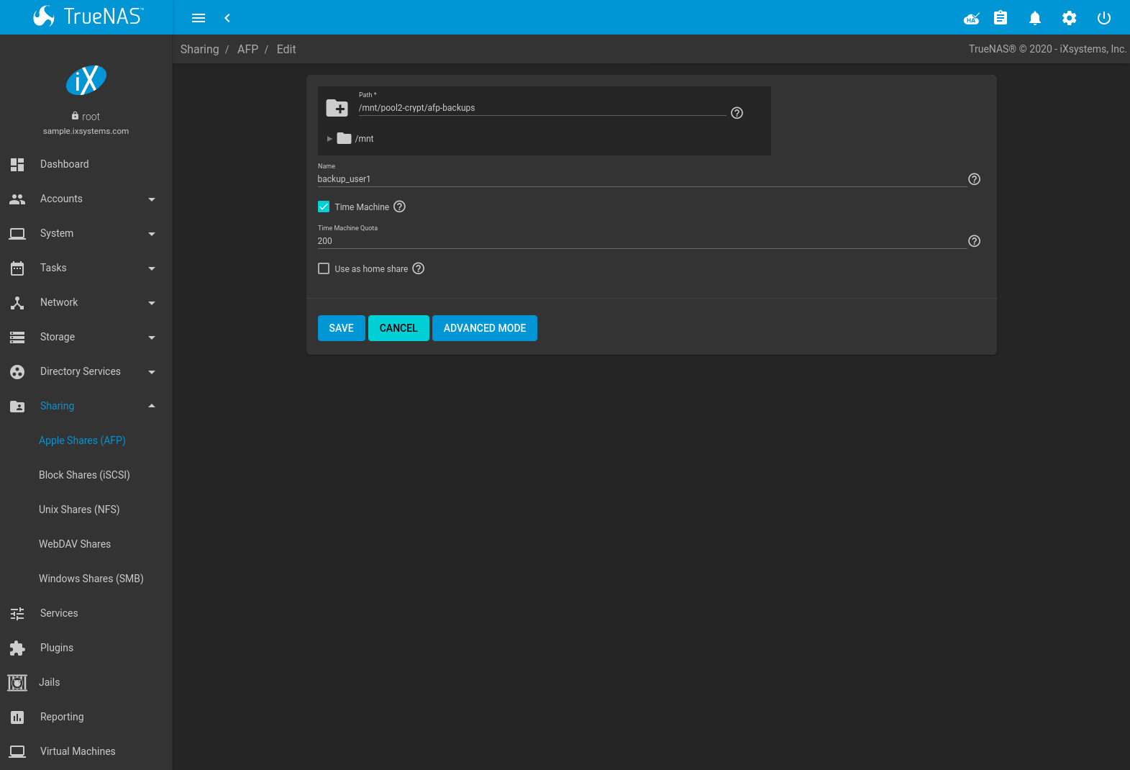Open the task manager clipboard icon
The image size is (1130, 770).
pyautogui.click(x=1001, y=18)
